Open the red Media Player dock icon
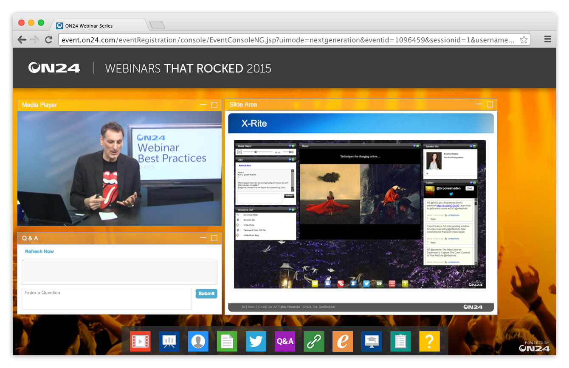The height and width of the screenshot is (368, 569). (x=140, y=341)
